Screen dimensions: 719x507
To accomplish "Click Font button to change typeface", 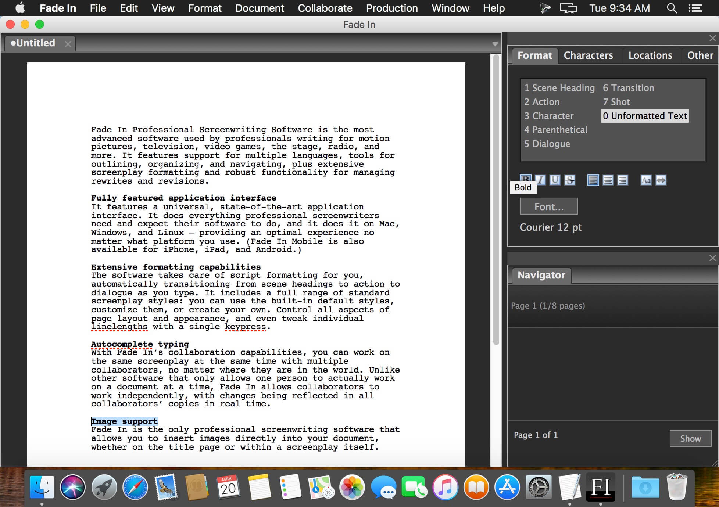I will [x=549, y=206].
